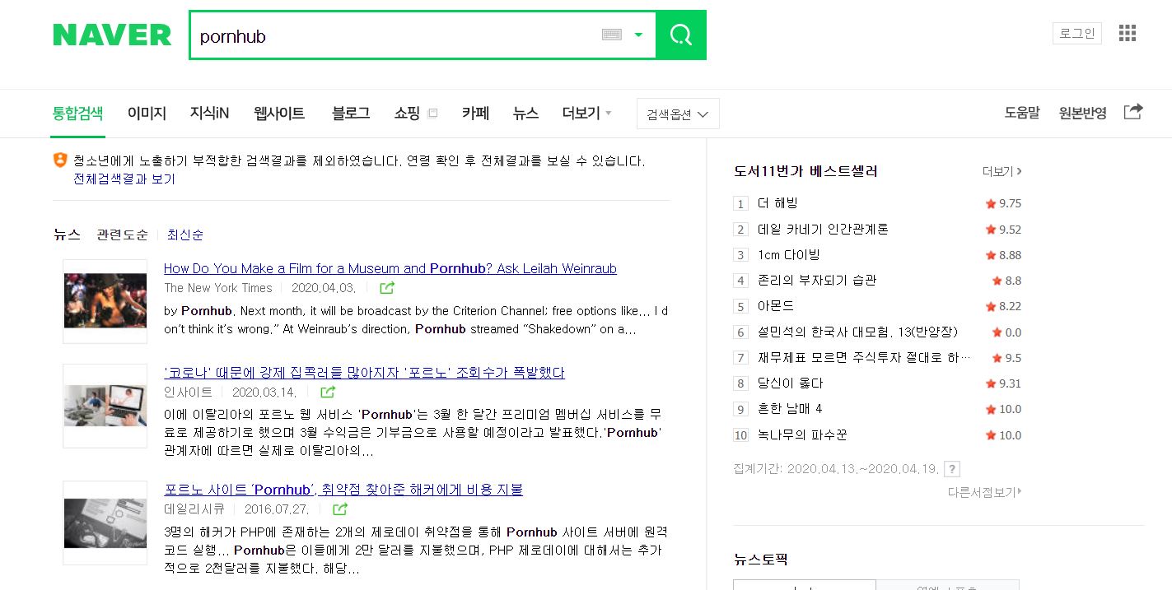Open the 검색옵션 dropdown
The width and height of the screenshot is (1172, 590).
(x=678, y=114)
